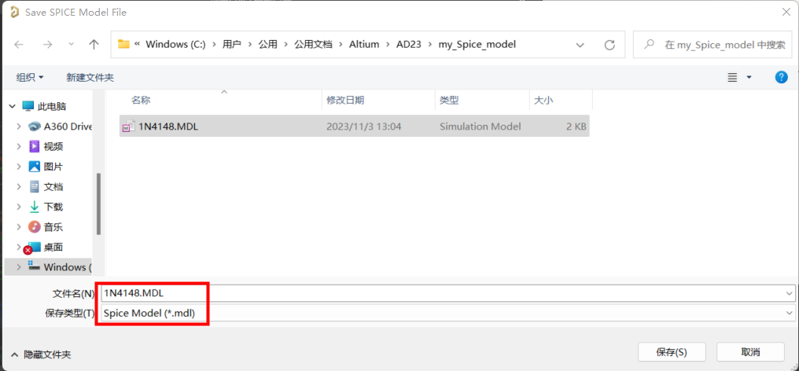Select the 1N4148.MDL file icon

coord(127,127)
